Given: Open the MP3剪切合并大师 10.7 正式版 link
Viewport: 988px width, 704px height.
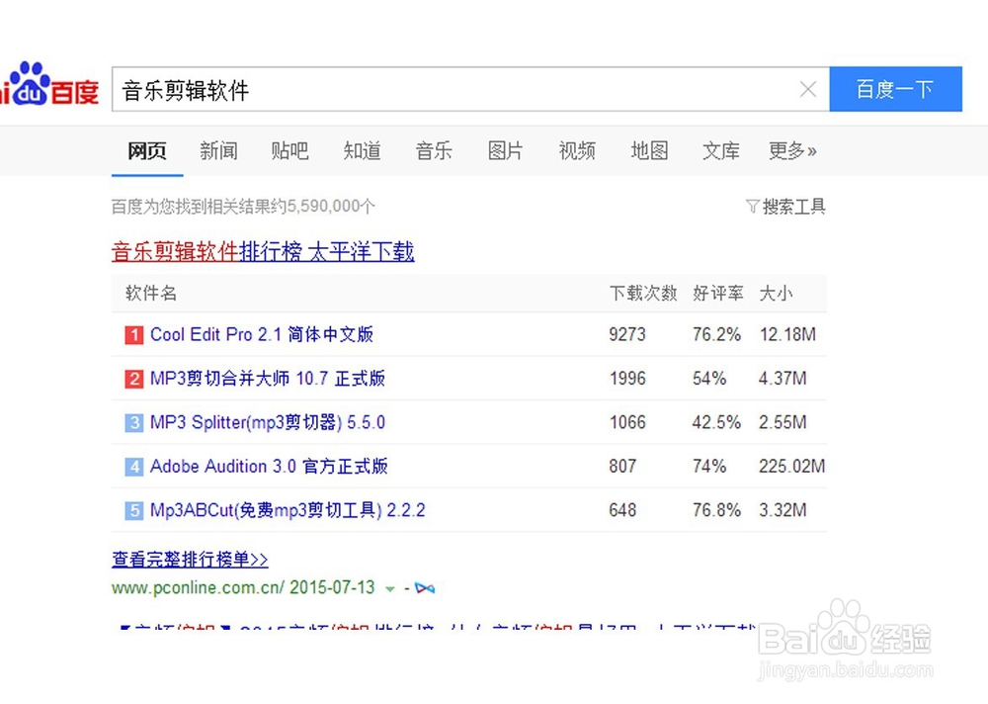Looking at the screenshot, I should [267, 379].
